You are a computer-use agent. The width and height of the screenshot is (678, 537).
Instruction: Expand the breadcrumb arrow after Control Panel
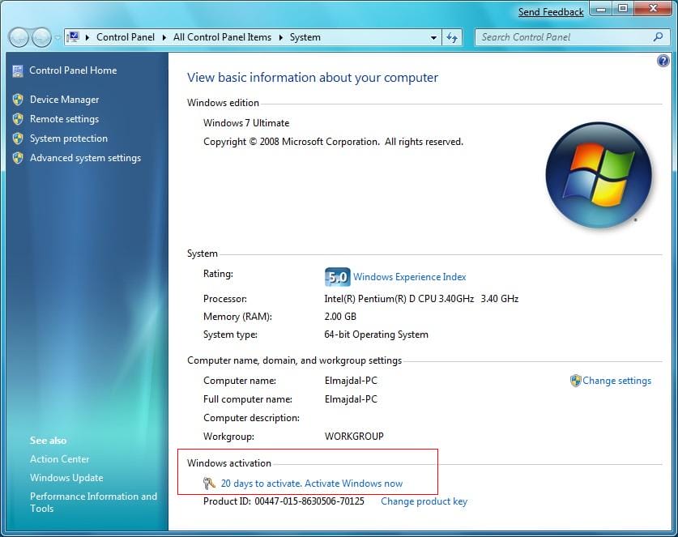[x=164, y=37]
